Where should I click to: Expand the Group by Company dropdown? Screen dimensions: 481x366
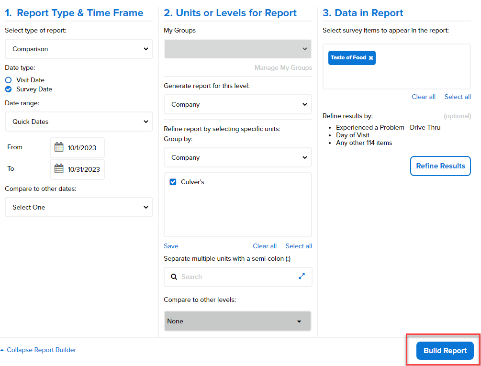237,157
